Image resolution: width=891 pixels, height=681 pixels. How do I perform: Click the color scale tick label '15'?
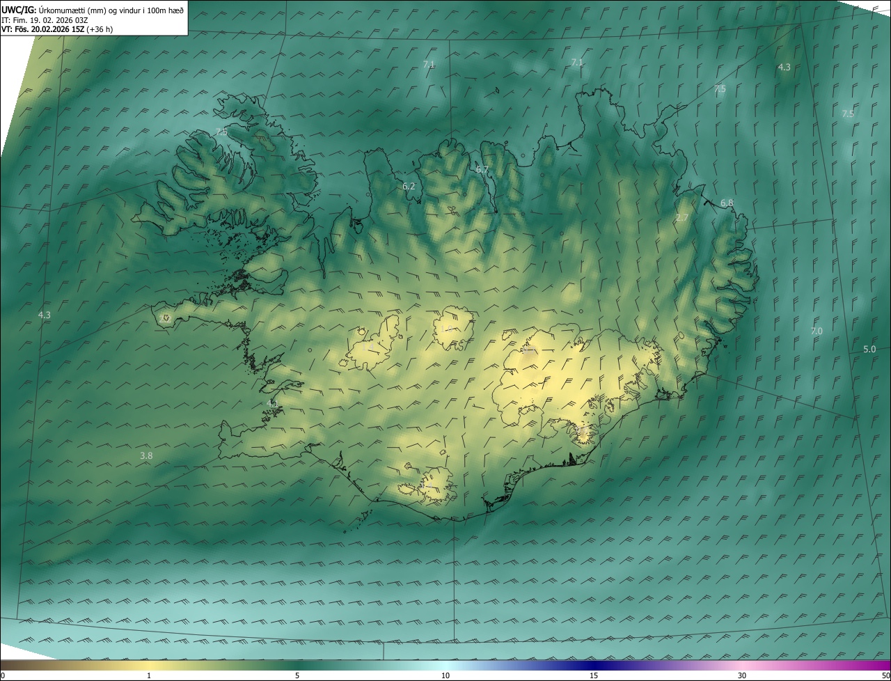(594, 676)
